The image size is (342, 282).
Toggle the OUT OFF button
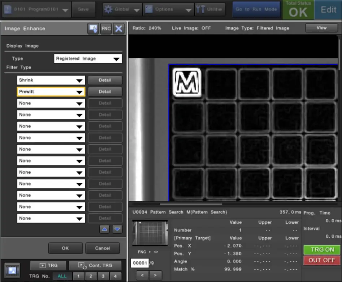(x=322, y=260)
